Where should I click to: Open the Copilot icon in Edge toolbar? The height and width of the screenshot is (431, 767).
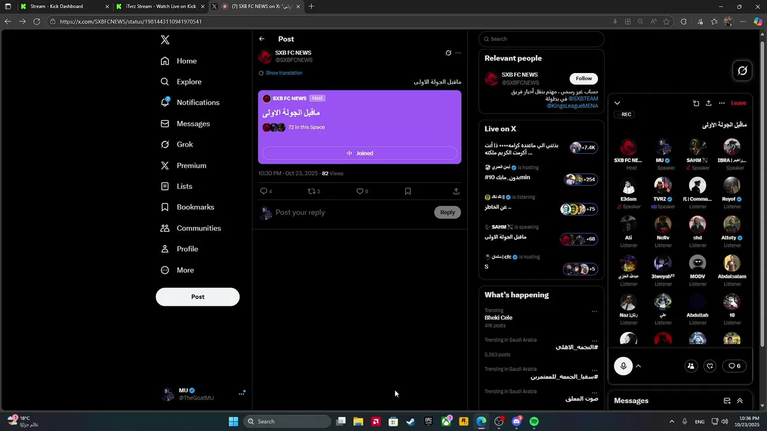(758, 22)
